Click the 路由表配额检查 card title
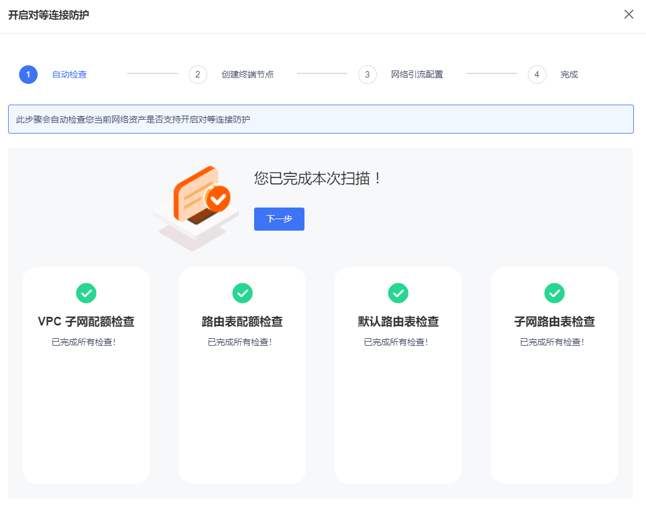The height and width of the screenshot is (507, 646). coord(242,322)
